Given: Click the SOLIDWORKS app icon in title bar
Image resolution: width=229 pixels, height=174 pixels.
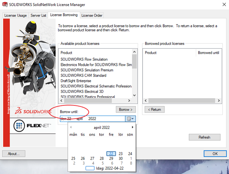Looking at the screenshot, I should [5, 5].
